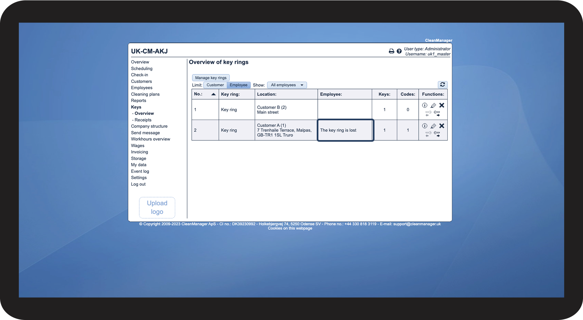Click the Manage key rings button
Viewport: 583px width, 320px height.
tap(211, 78)
